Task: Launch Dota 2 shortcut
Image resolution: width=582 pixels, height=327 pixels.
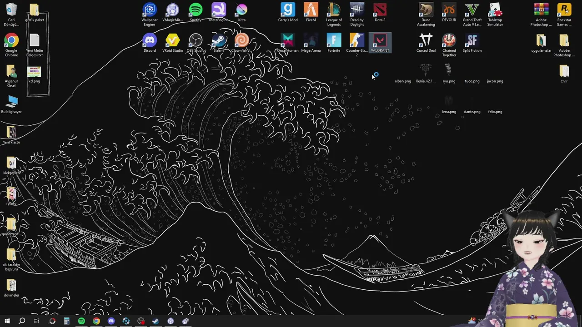Action: pos(380,12)
